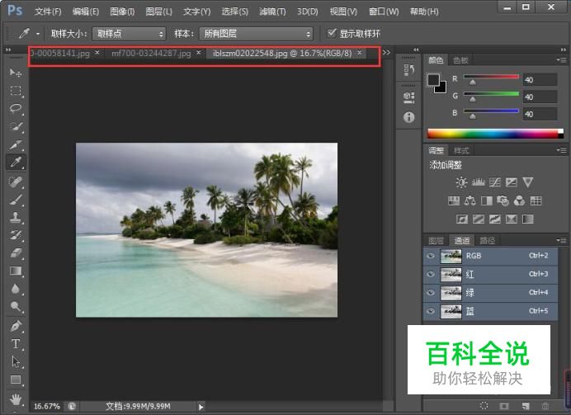This screenshot has height=415, width=571.
Task: Click the foreground color swatch
Action: pyautogui.click(x=434, y=79)
